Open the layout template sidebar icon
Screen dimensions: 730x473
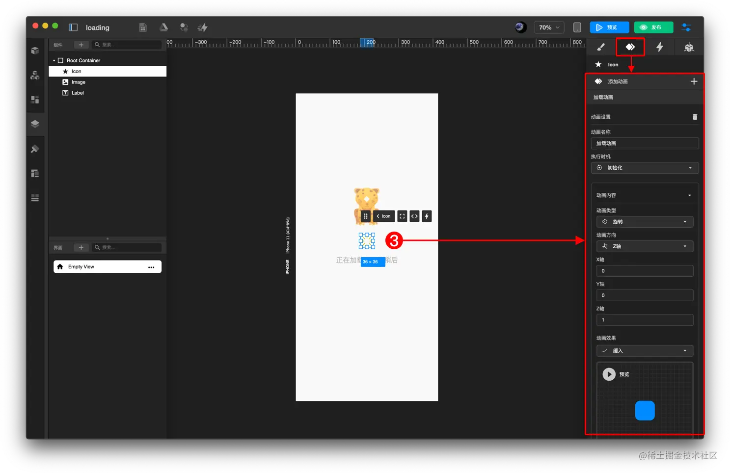(35, 173)
